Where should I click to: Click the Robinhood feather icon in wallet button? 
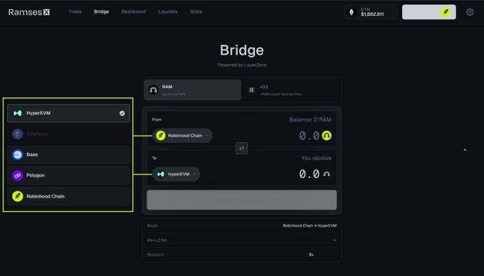(446, 12)
